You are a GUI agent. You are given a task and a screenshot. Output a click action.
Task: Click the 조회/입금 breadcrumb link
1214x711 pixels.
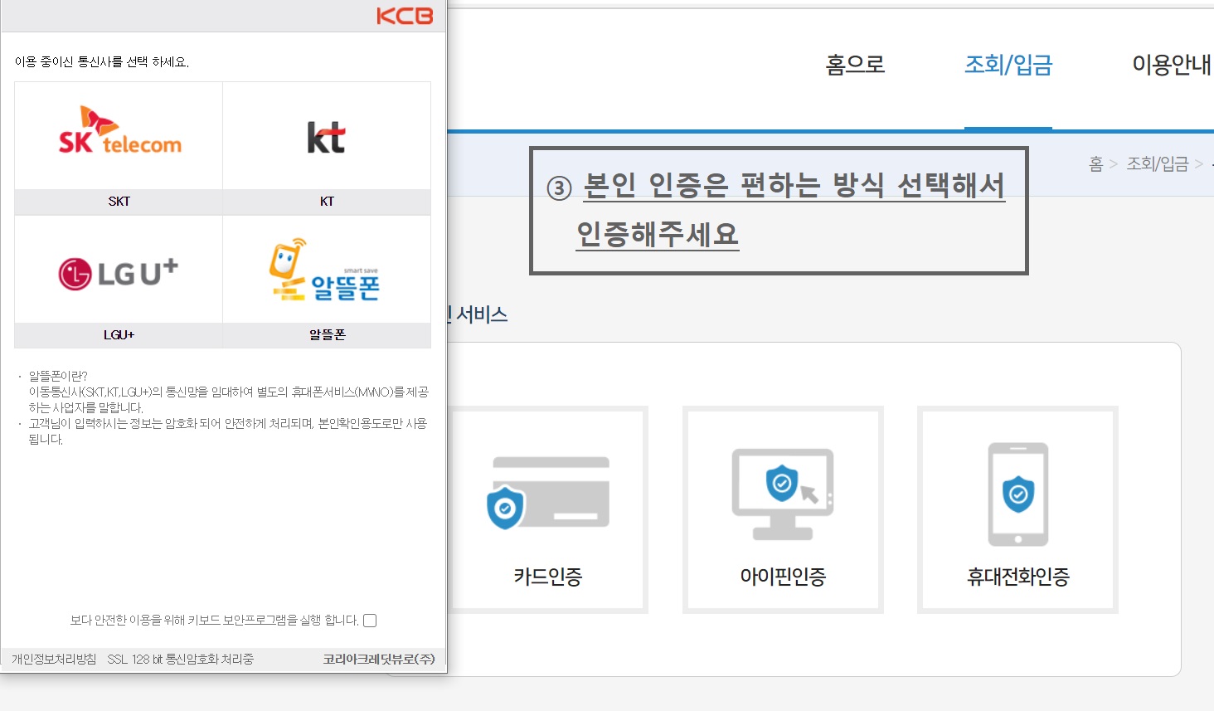tap(1158, 164)
